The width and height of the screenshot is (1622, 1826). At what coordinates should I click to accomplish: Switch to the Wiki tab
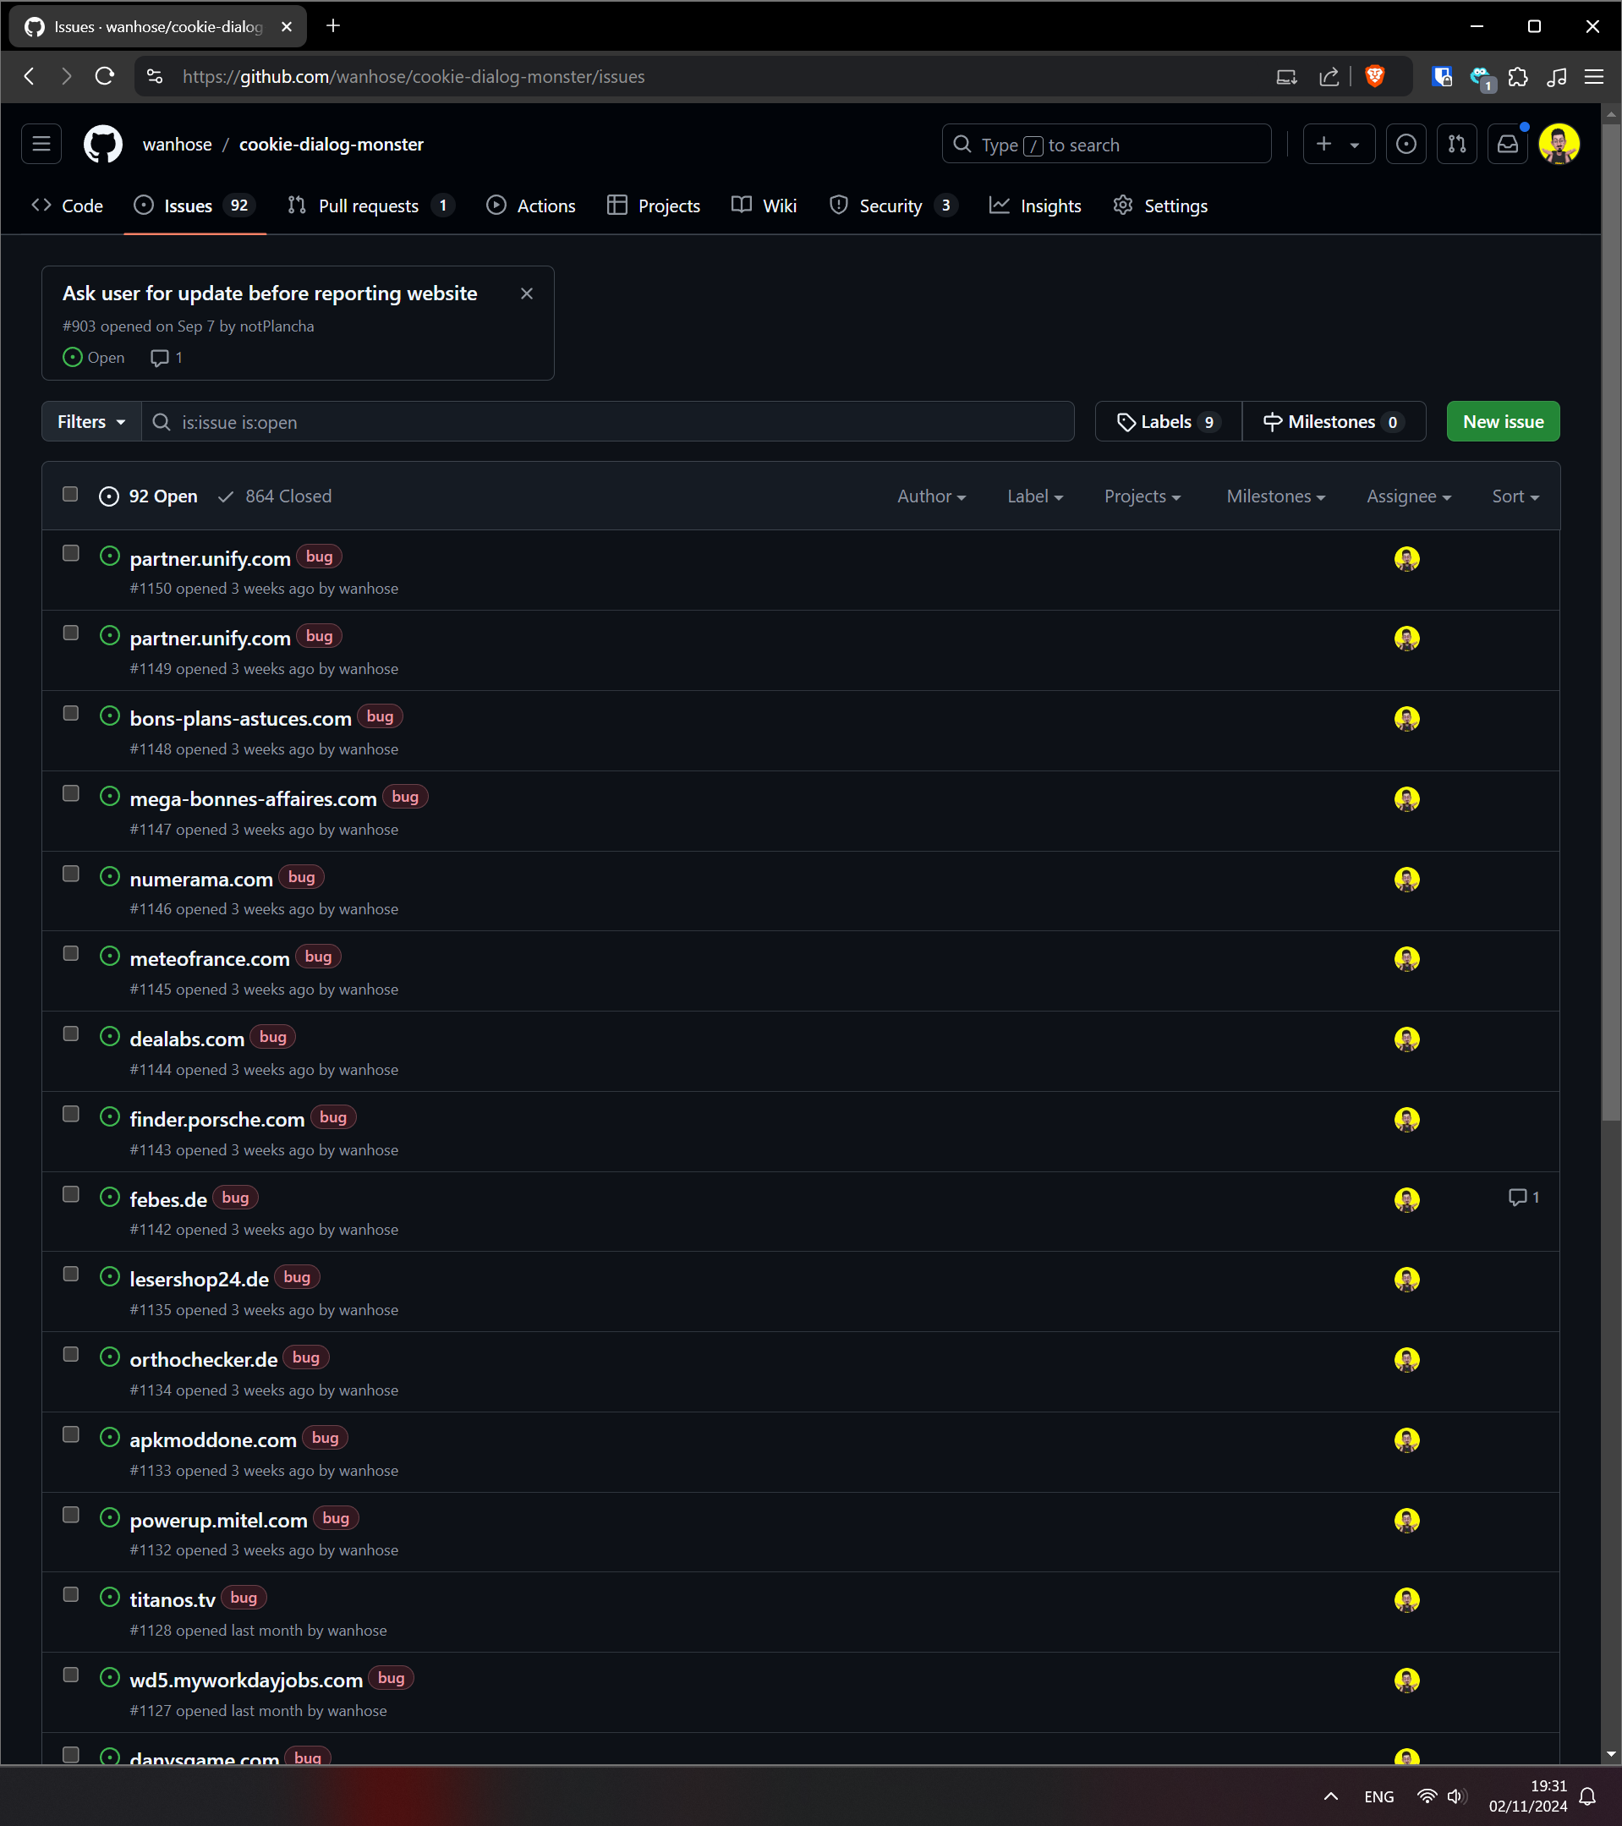point(764,206)
